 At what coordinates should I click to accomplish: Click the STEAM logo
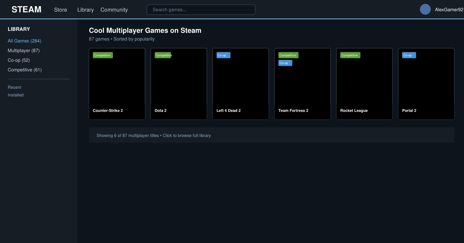point(26,10)
